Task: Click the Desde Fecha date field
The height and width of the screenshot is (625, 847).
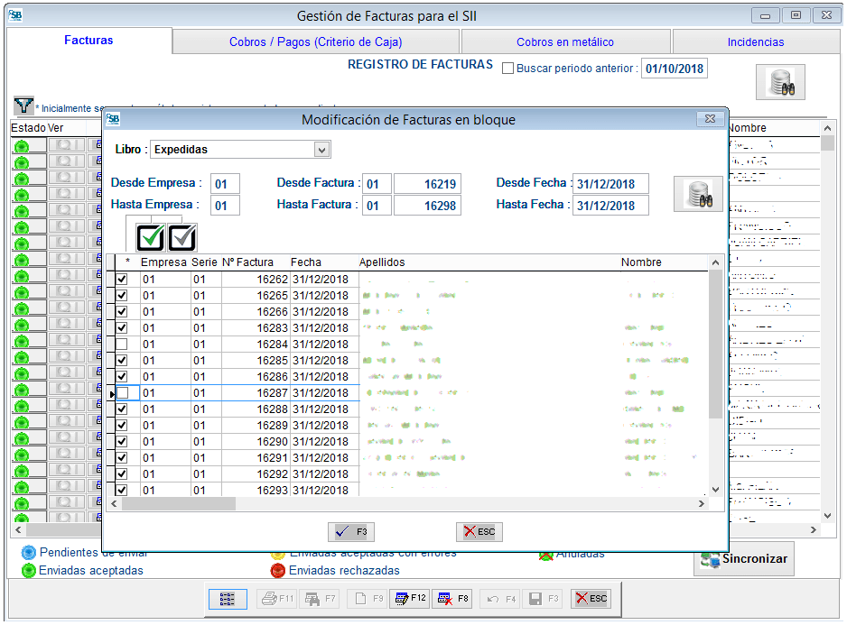Action: pyautogui.click(x=610, y=184)
